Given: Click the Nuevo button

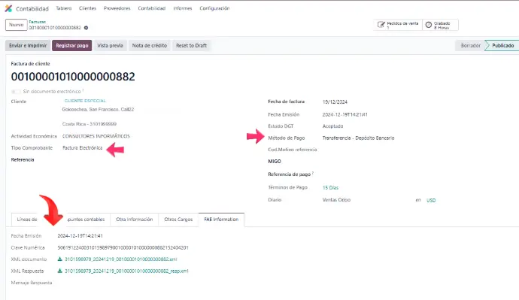Looking at the screenshot, I should pyautogui.click(x=17, y=25).
